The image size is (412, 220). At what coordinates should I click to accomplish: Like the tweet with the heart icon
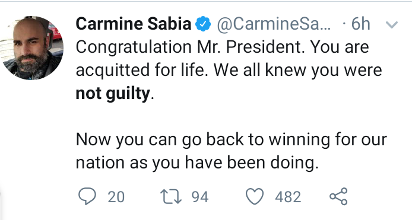pos(255,196)
